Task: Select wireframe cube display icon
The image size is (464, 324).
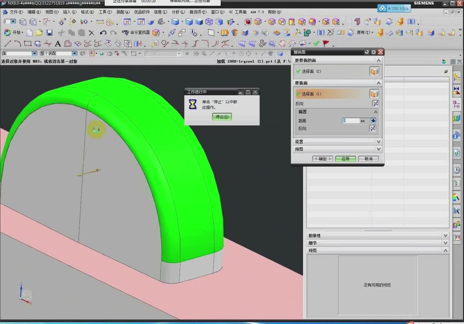Action: click(209, 22)
